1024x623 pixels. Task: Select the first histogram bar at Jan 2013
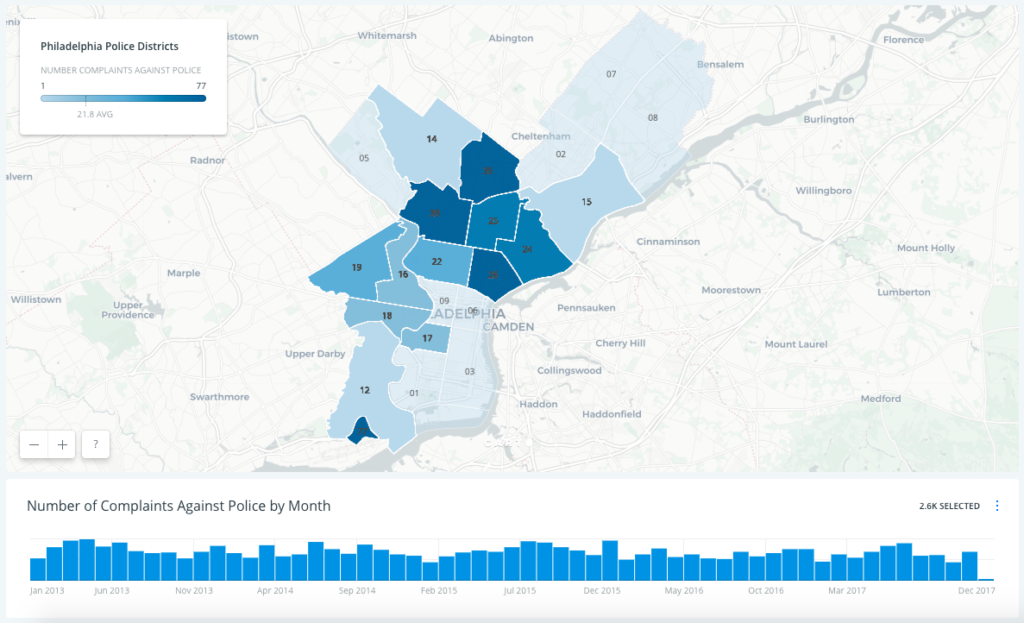[38, 569]
